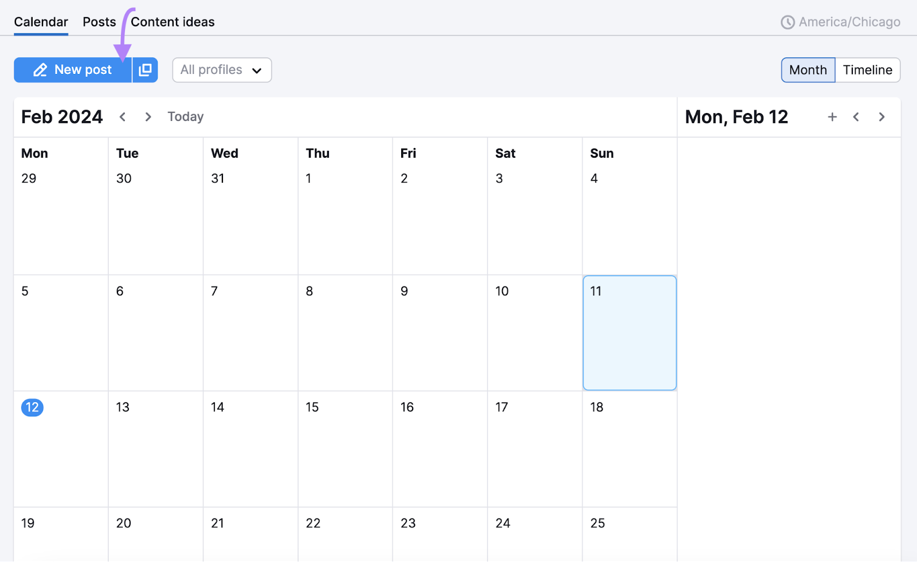Navigate to next day in Feb 12 panel
Screen dimensions: 917x562
pyautogui.click(x=881, y=116)
